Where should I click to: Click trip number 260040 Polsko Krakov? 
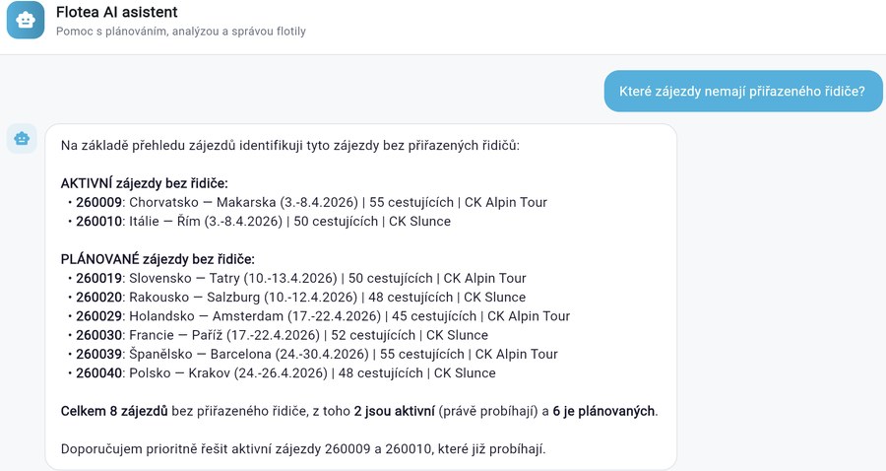[x=98, y=372]
